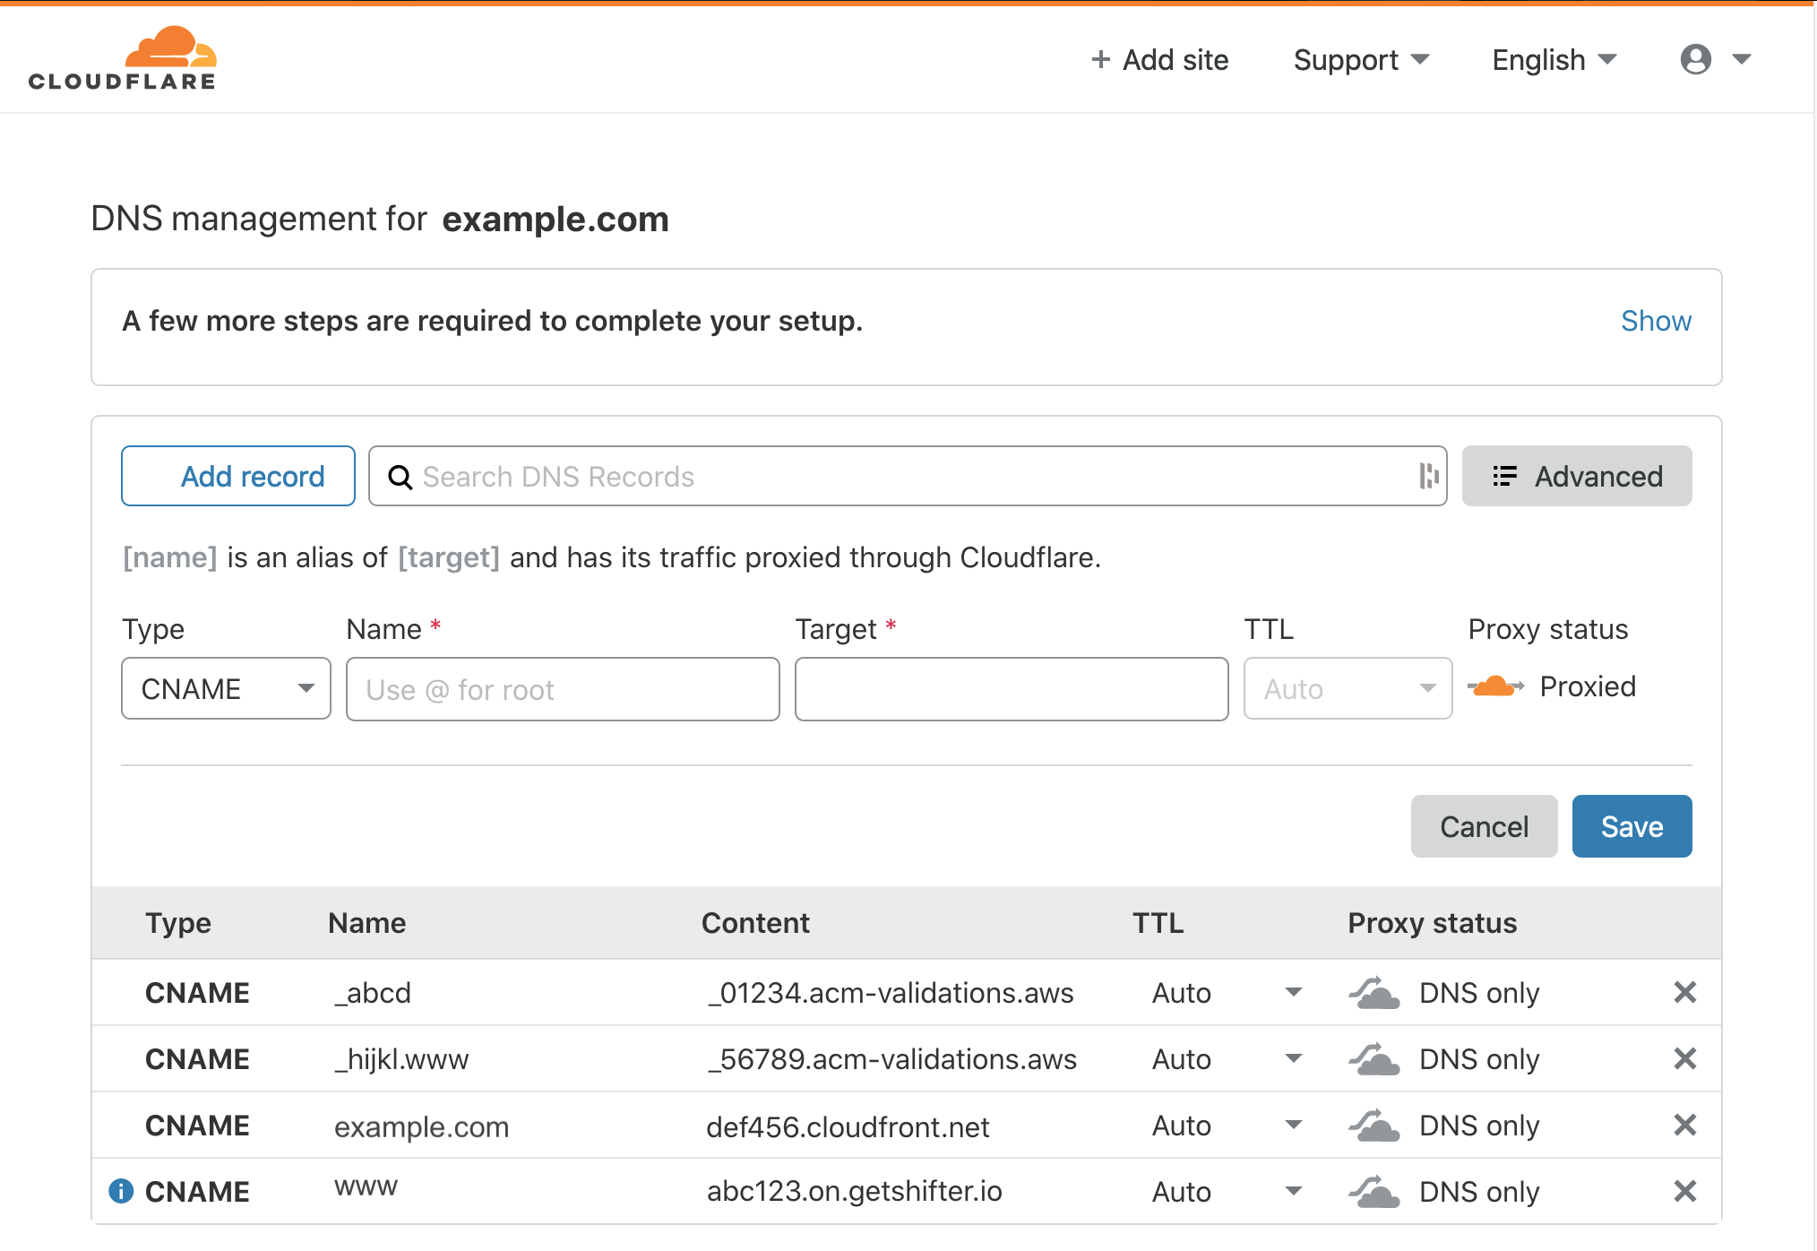1817x1251 pixels.
Task: Toggle the Proxied orange cloud status
Action: tap(1495, 686)
